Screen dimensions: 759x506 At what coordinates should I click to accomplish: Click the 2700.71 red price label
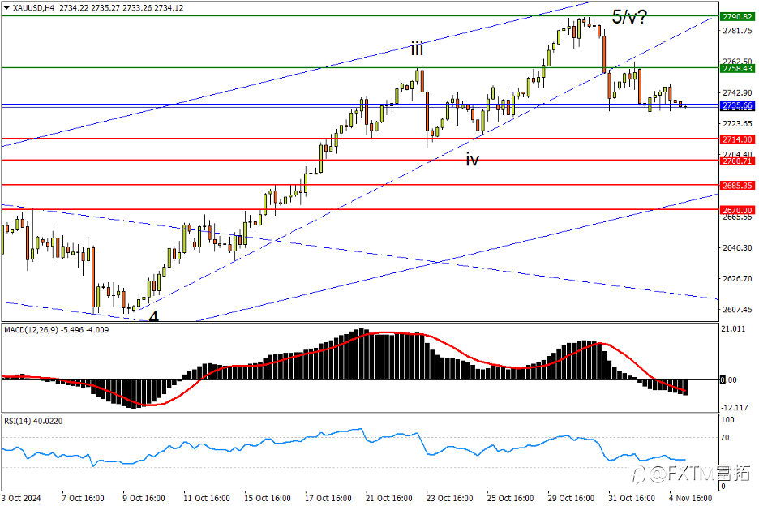737,161
